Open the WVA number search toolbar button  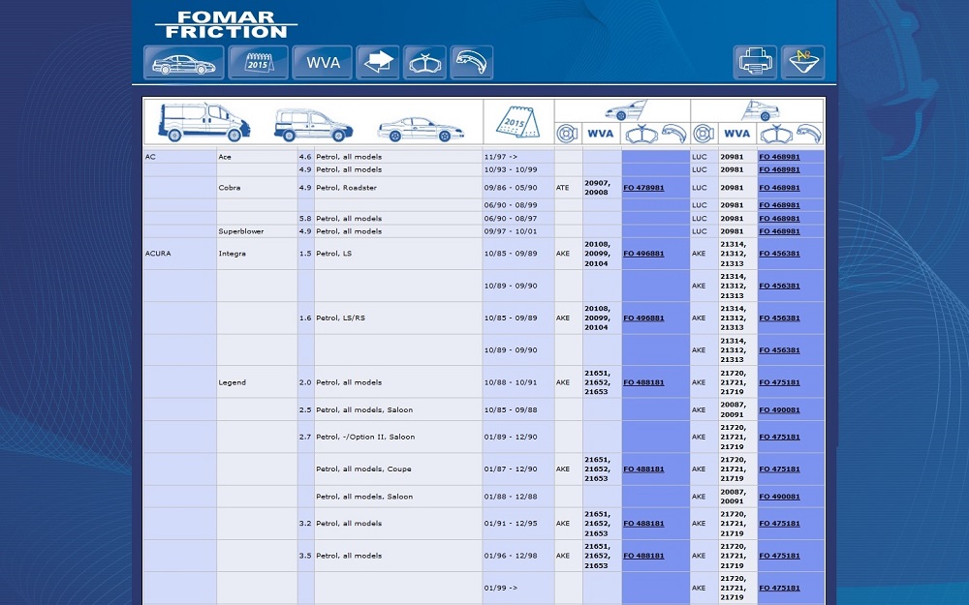coord(323,62)
